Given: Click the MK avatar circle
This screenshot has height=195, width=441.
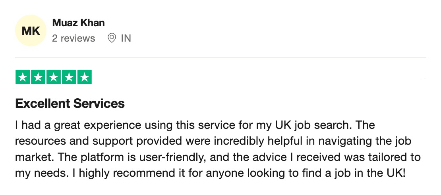Looking at the screenshot, I should 31,31.
